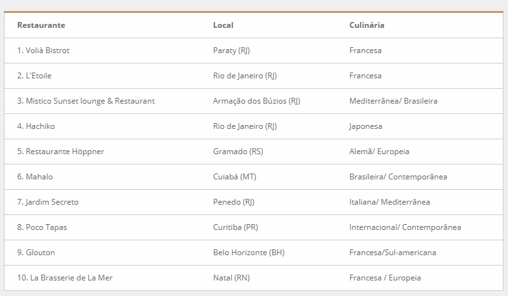Click the Local column header
508x296 pixels.
pyautogui.click(x=223, y=25)
